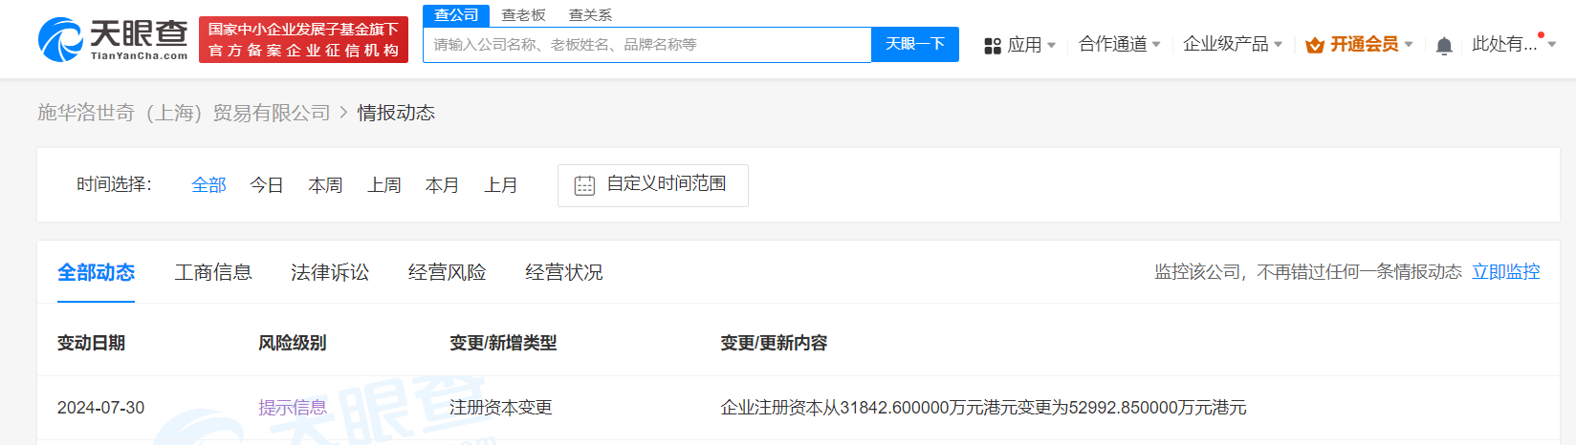The image size is (1576, 445).
Task: Click the 天眼一下 search button
Action: click(x=915, y=45)
